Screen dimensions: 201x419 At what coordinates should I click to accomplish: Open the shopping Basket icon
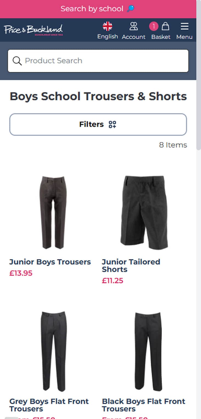pyautogui.click(x=165, y=27)
